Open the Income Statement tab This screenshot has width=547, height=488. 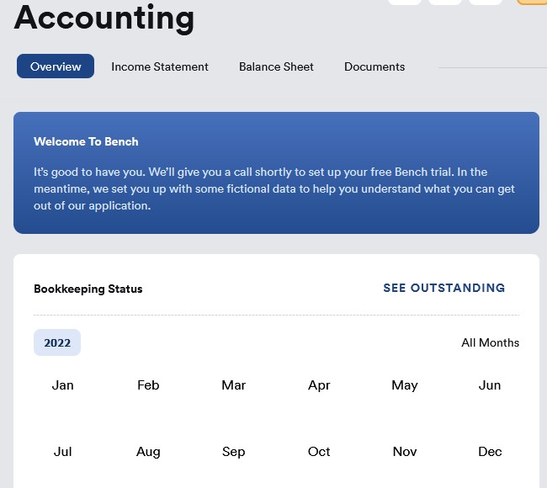click(160, 66)
